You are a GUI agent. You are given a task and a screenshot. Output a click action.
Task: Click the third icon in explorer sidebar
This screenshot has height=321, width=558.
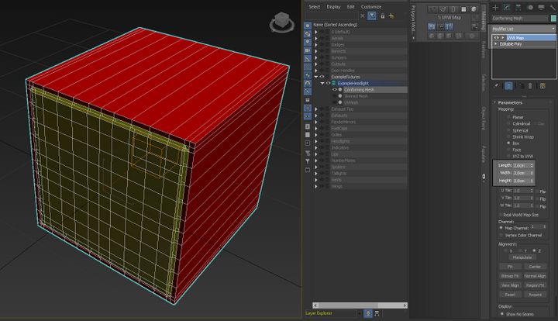(308, 42)
